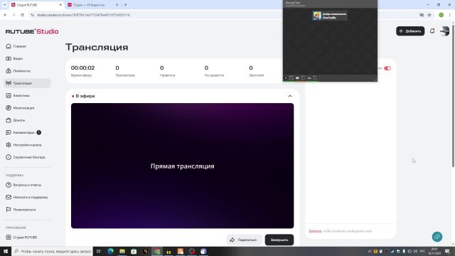Click the Пожаловаться flag icon

[9, 210]
